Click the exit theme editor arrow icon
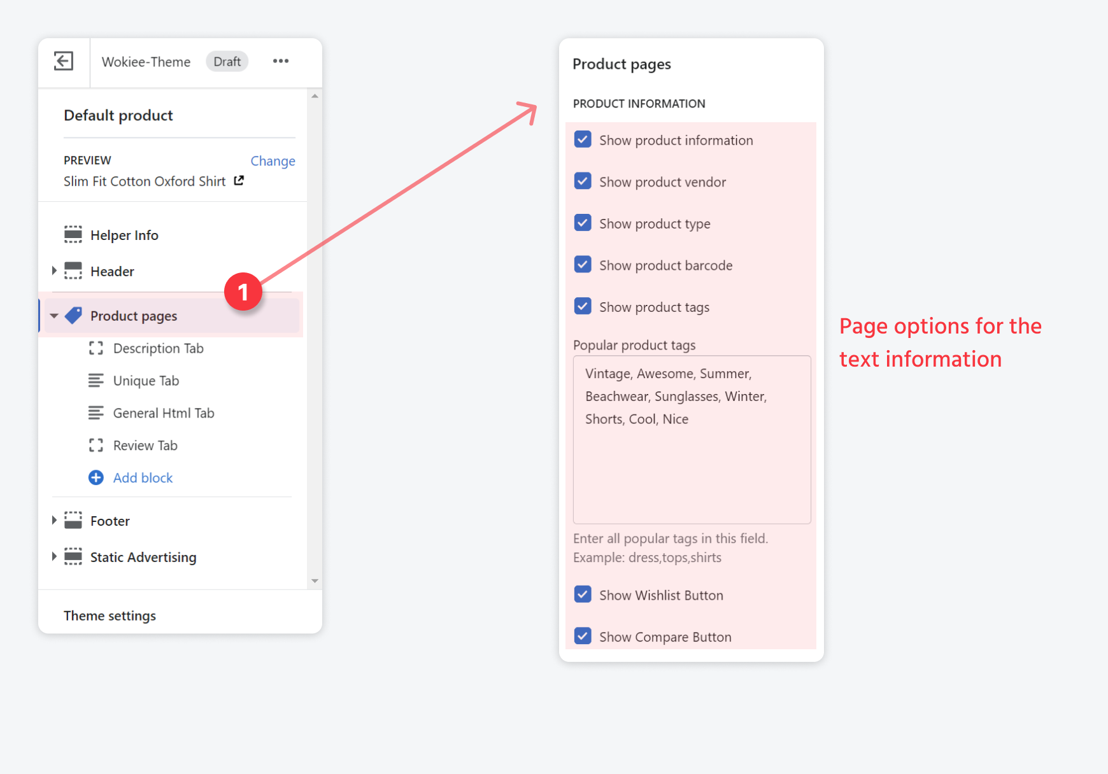Image resolution: width=1108 pixels, height=774 pixels. point(62,61)
